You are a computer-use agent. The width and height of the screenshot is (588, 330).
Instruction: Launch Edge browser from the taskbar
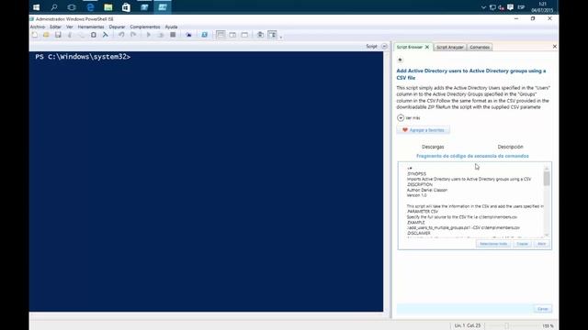tap(90, 7)
